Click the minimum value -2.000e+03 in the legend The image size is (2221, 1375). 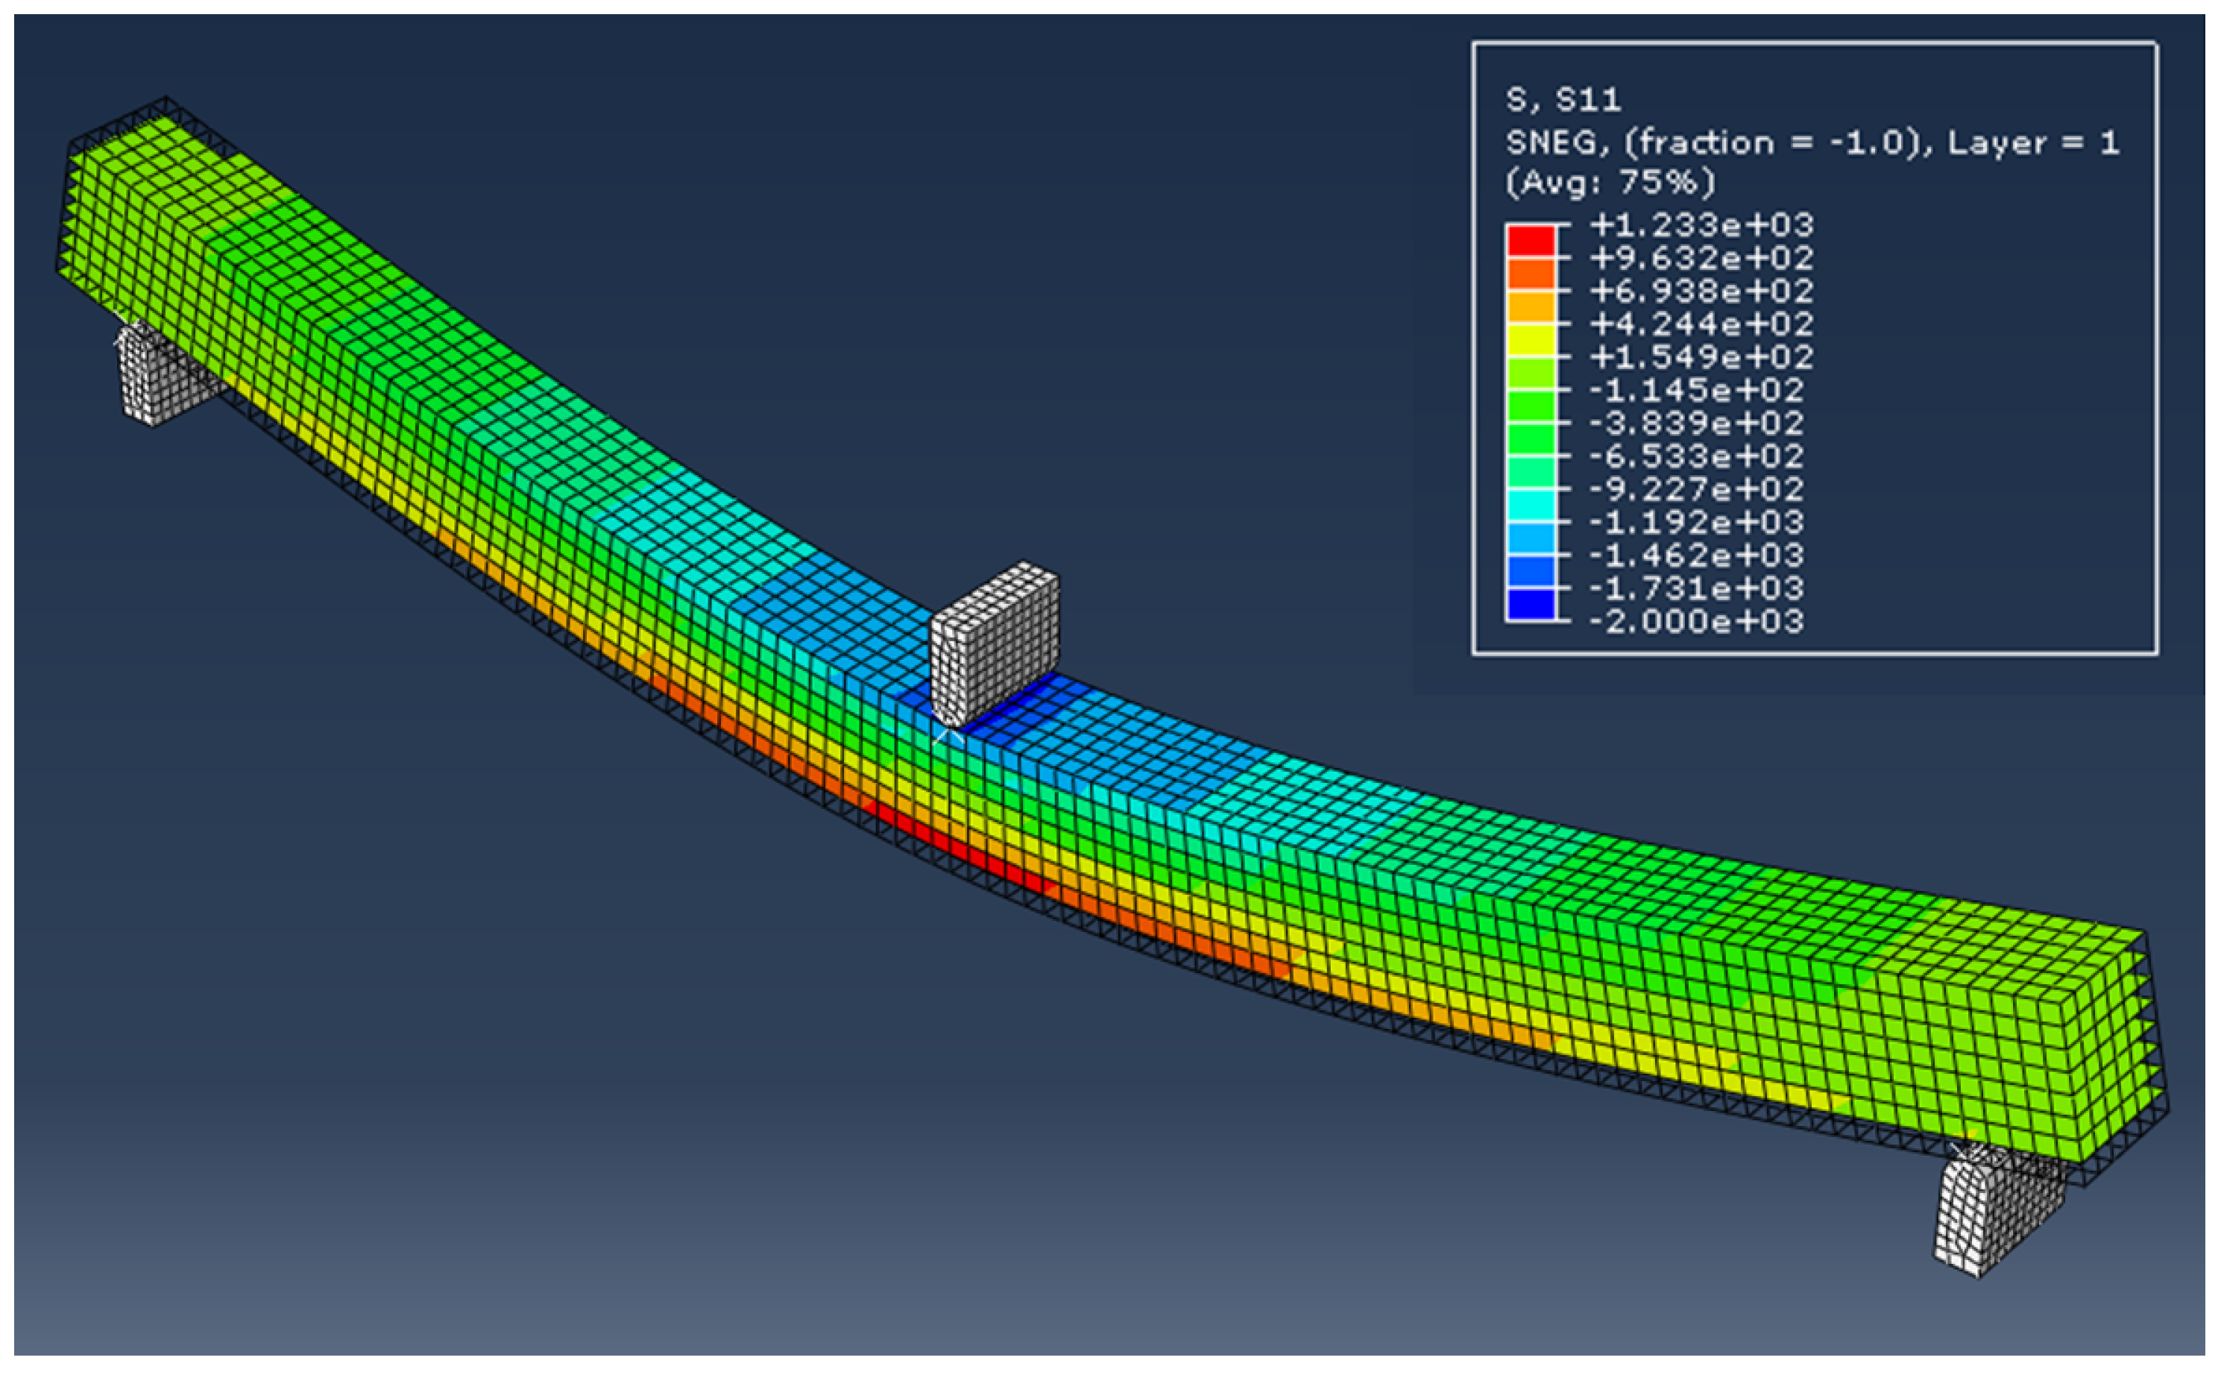pyautogui.click(x=1696, y=622)
